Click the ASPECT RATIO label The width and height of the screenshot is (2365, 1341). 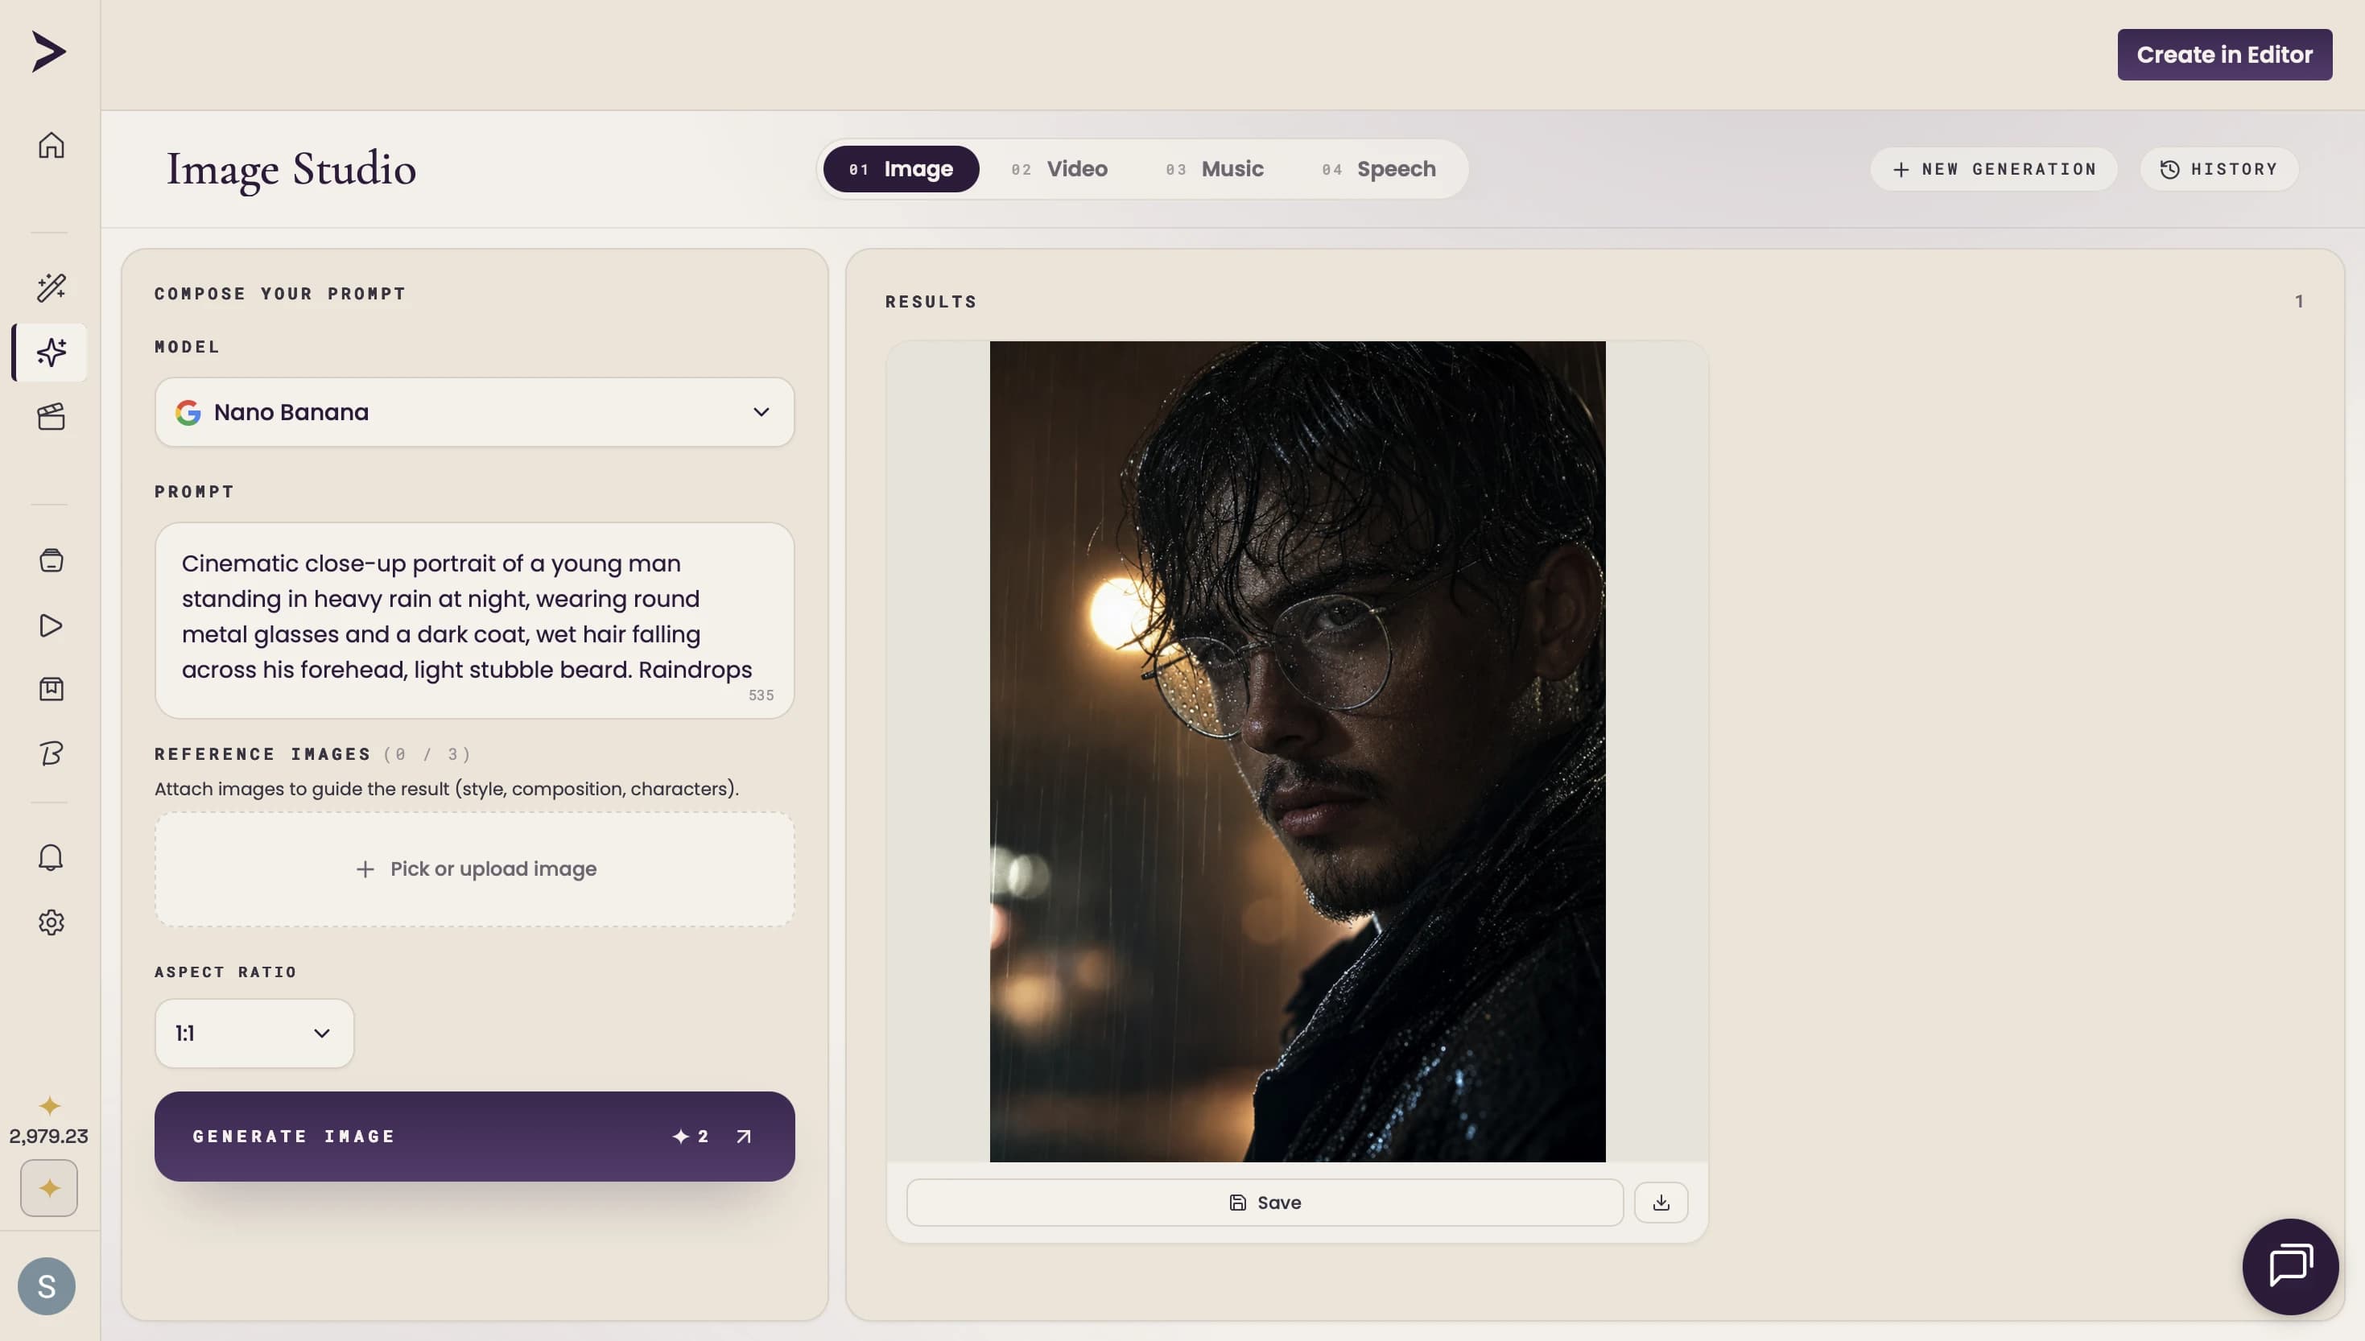(x=225, y=972)
